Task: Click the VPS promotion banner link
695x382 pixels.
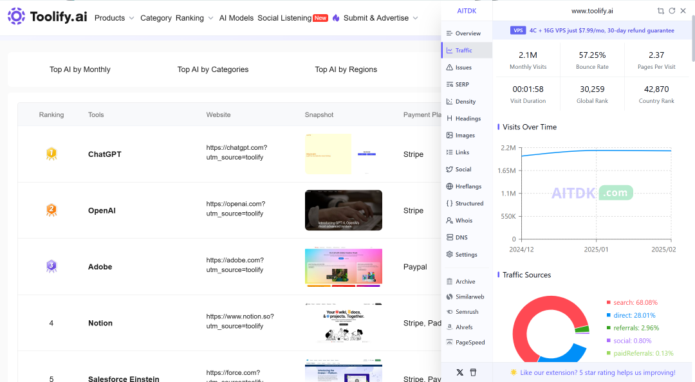Action: (592, 31)
